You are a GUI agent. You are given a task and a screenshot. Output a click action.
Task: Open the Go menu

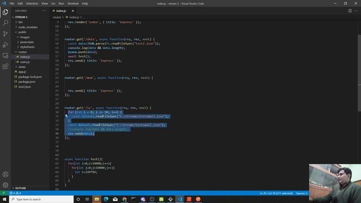point(53,3)
